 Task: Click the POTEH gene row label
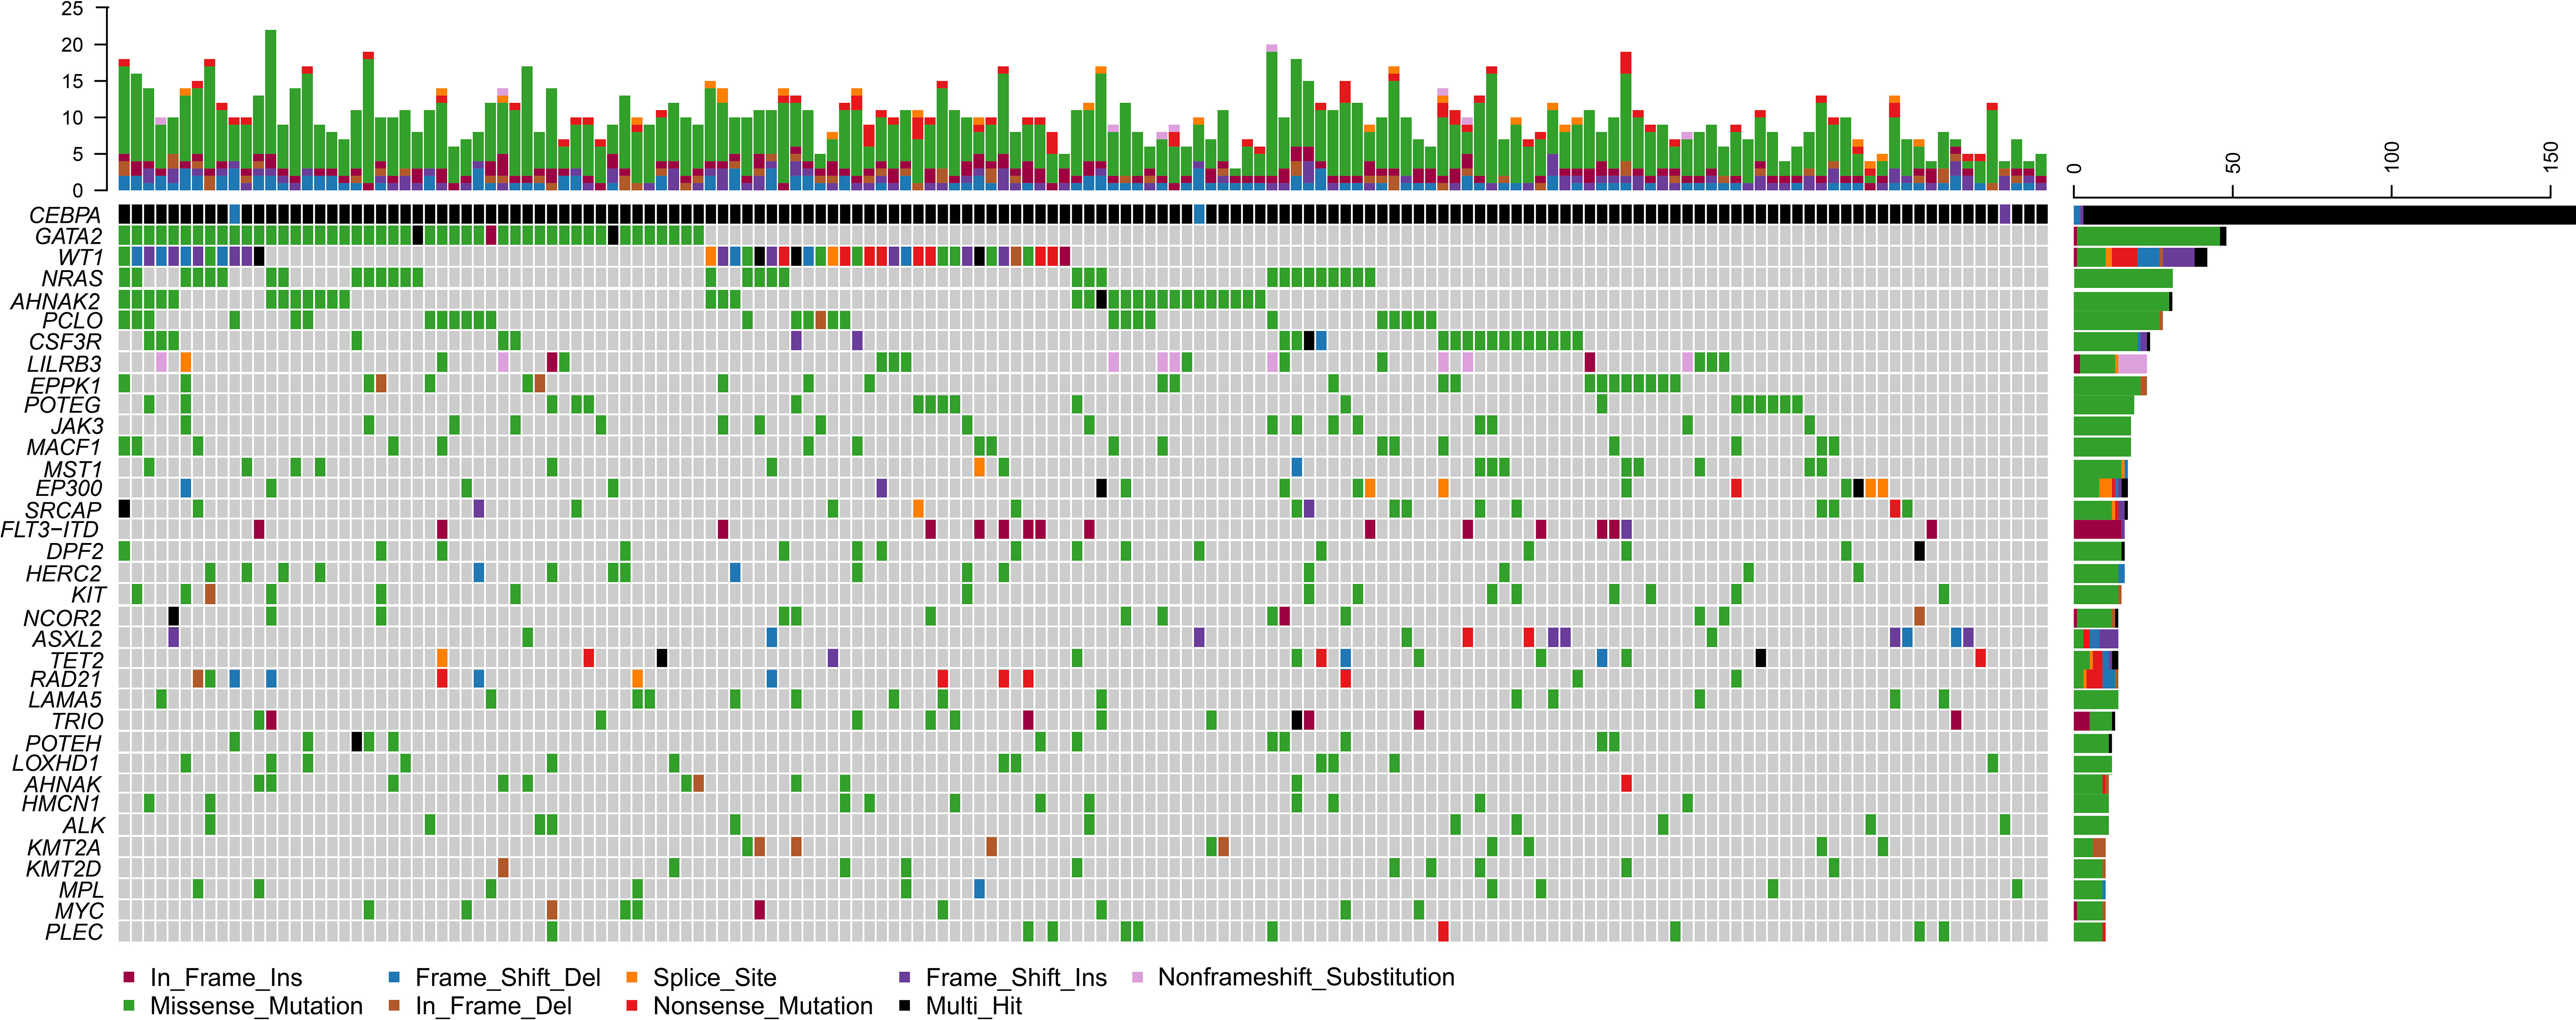[64, 744]
